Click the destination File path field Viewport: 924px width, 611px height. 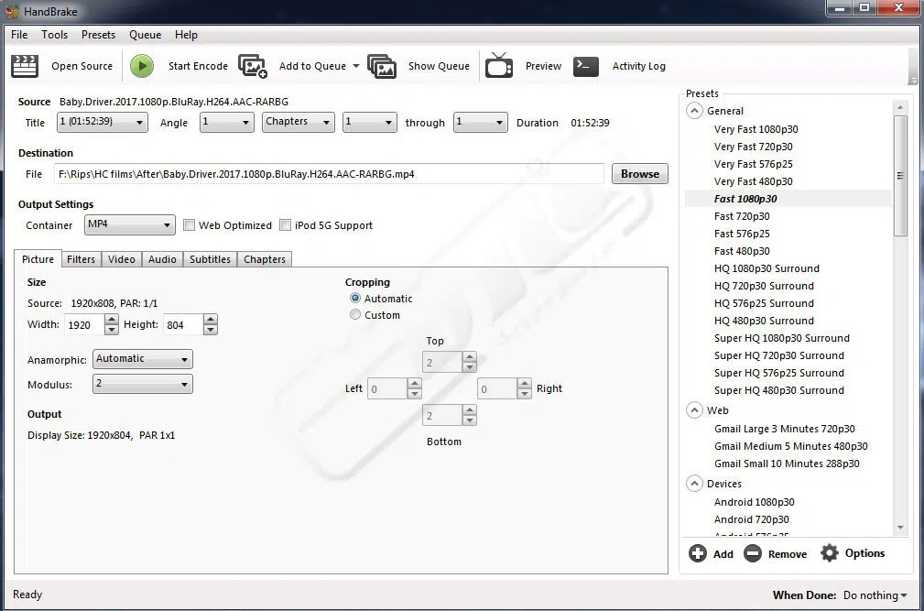(329, 174)
